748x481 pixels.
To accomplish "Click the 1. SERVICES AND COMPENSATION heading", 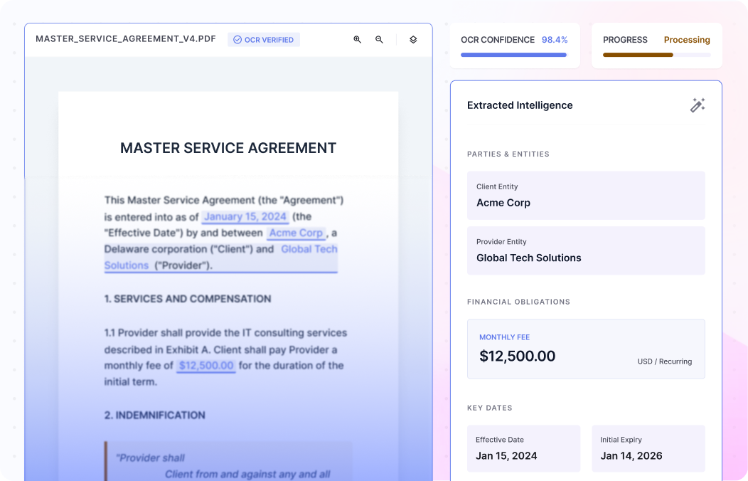I will (188, 299).
